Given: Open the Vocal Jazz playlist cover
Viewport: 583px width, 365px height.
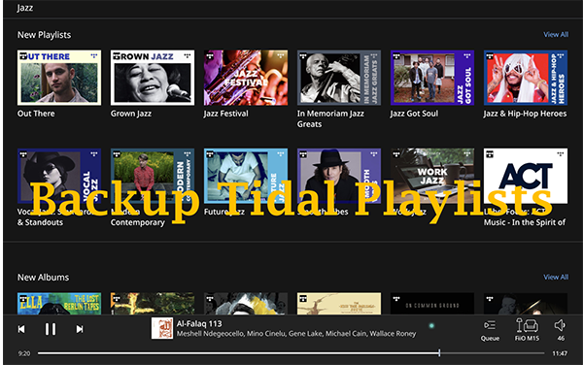Looking at the screenshot, I should click(x=59, y=176).
